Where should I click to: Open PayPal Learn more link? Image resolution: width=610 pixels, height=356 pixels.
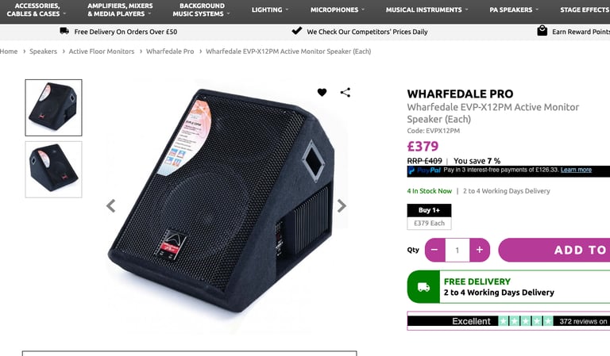(576, 170)
